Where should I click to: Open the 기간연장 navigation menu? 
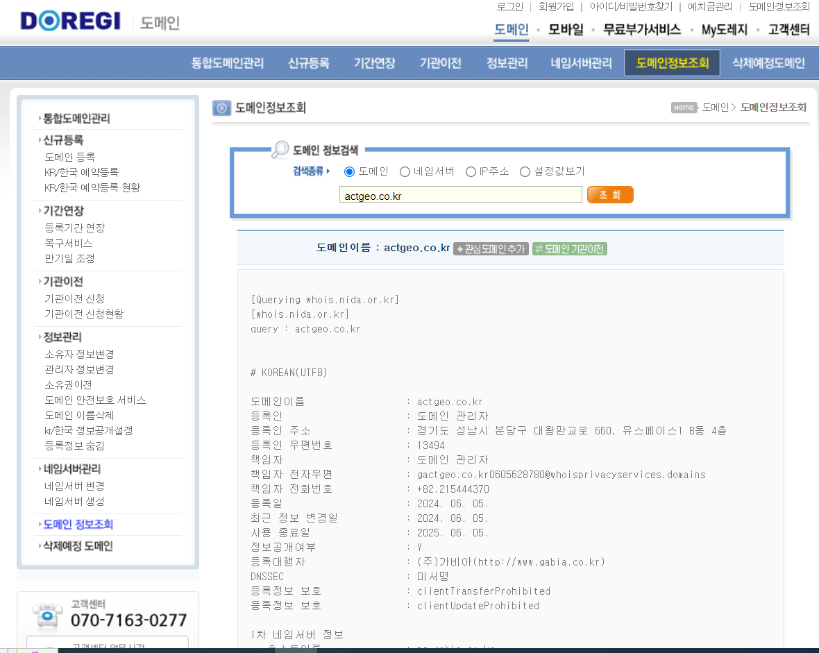coord(373,62)
